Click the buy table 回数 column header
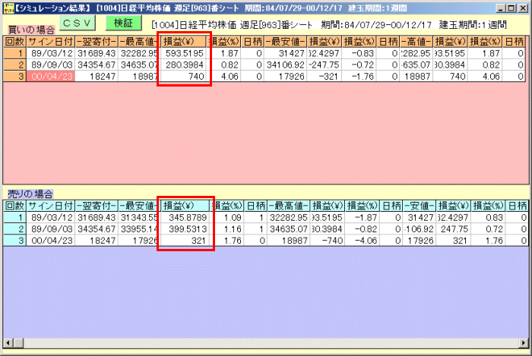 [15, 42]
